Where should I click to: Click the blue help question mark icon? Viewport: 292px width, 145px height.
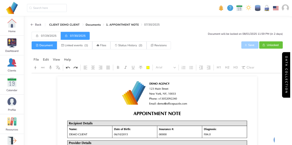(230, 8)
